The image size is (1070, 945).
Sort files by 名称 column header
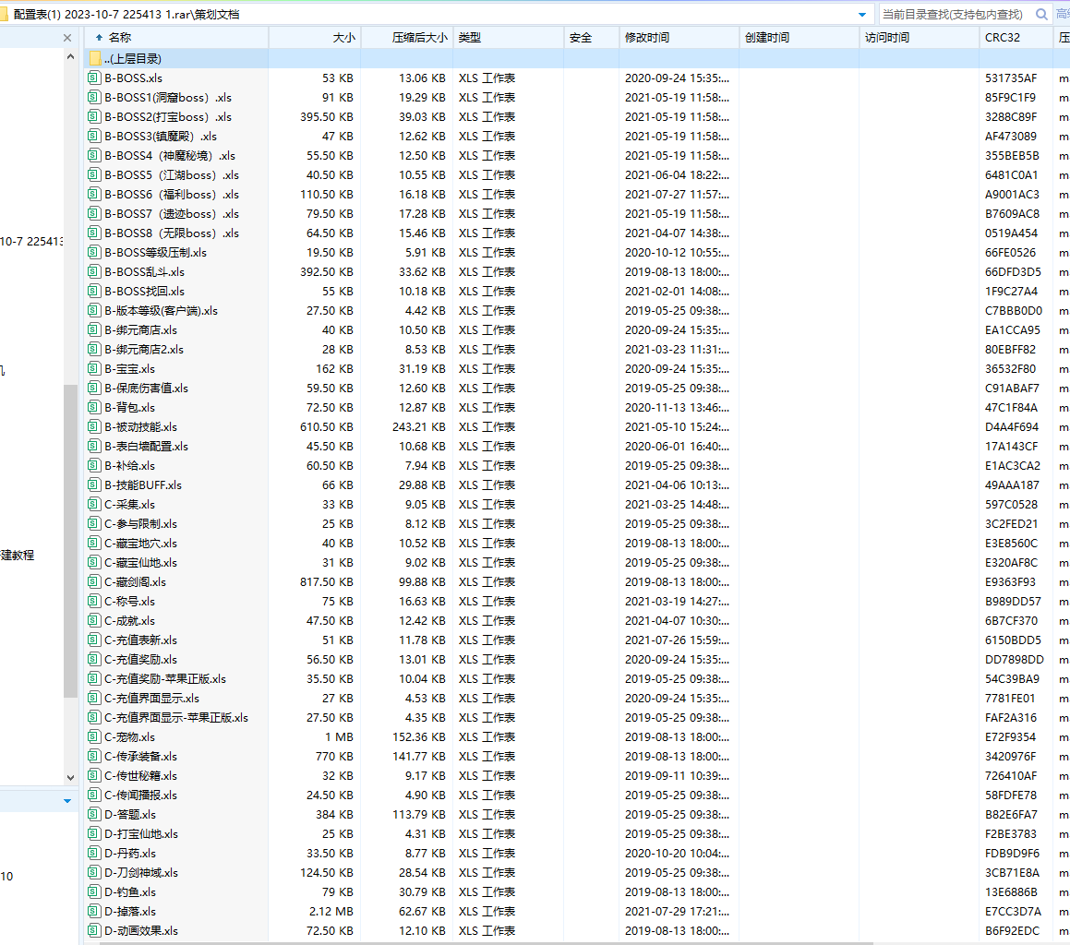120,38
